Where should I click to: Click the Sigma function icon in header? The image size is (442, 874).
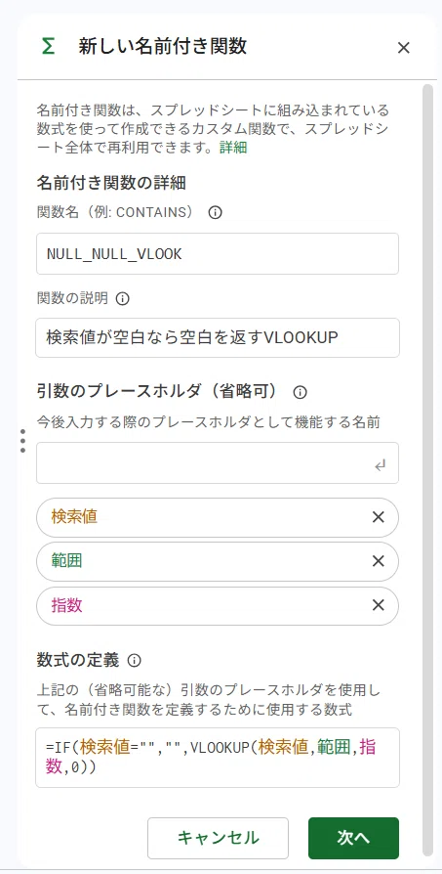tap(49, 47)
